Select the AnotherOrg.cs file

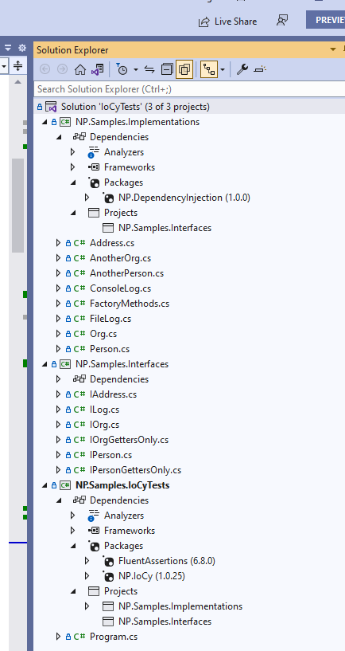point(121,258)
